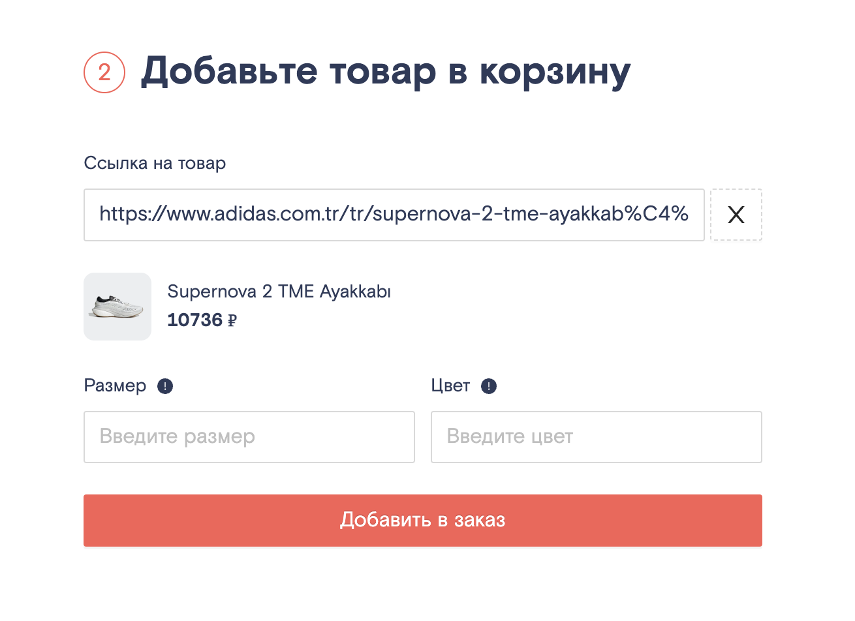Open the info tooltip icon beside Размер

coord(165,386)
